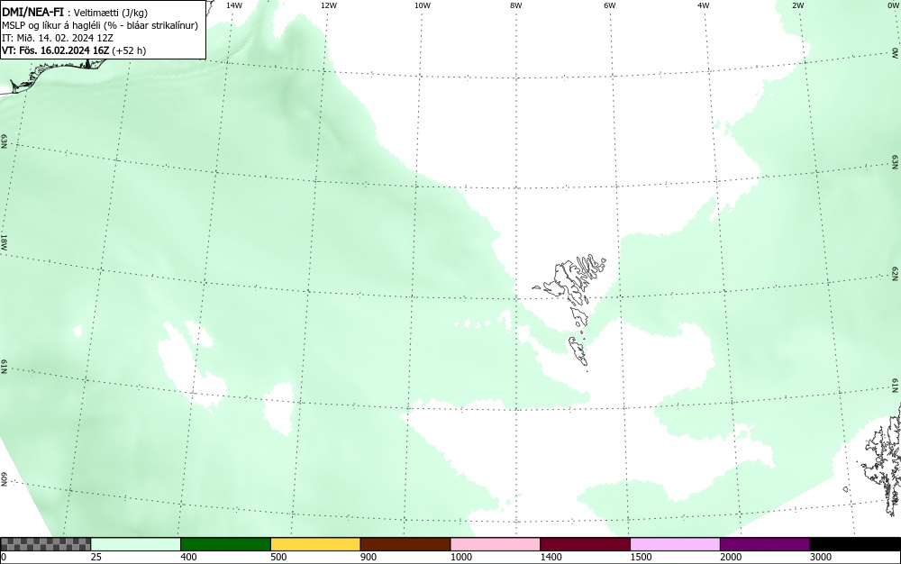901x564 pixels.
Task: Click the 3000 legend value
Action: (x=821, y=557)
